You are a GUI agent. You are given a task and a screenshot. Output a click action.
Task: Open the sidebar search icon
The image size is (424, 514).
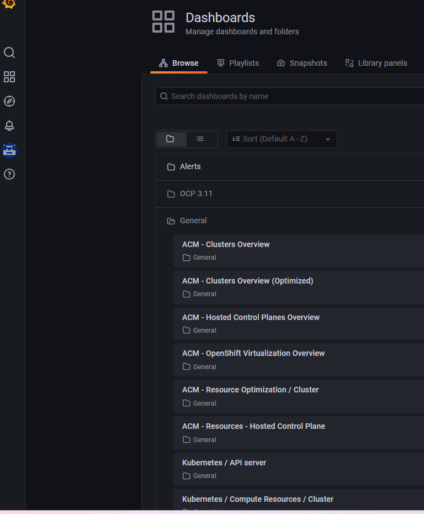[9, 53]
